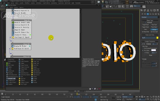Image resolution: width=160 pixels, height=101 pixels.
Task: Open the Rendering menu
Action: coord(54,3)
